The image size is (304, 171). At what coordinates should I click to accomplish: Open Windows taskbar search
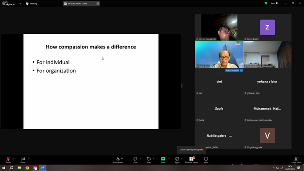click(x=11, y=168)
